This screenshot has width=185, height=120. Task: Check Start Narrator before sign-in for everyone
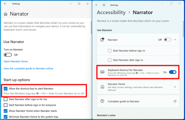pyautogui.click(x=5, y=105)
